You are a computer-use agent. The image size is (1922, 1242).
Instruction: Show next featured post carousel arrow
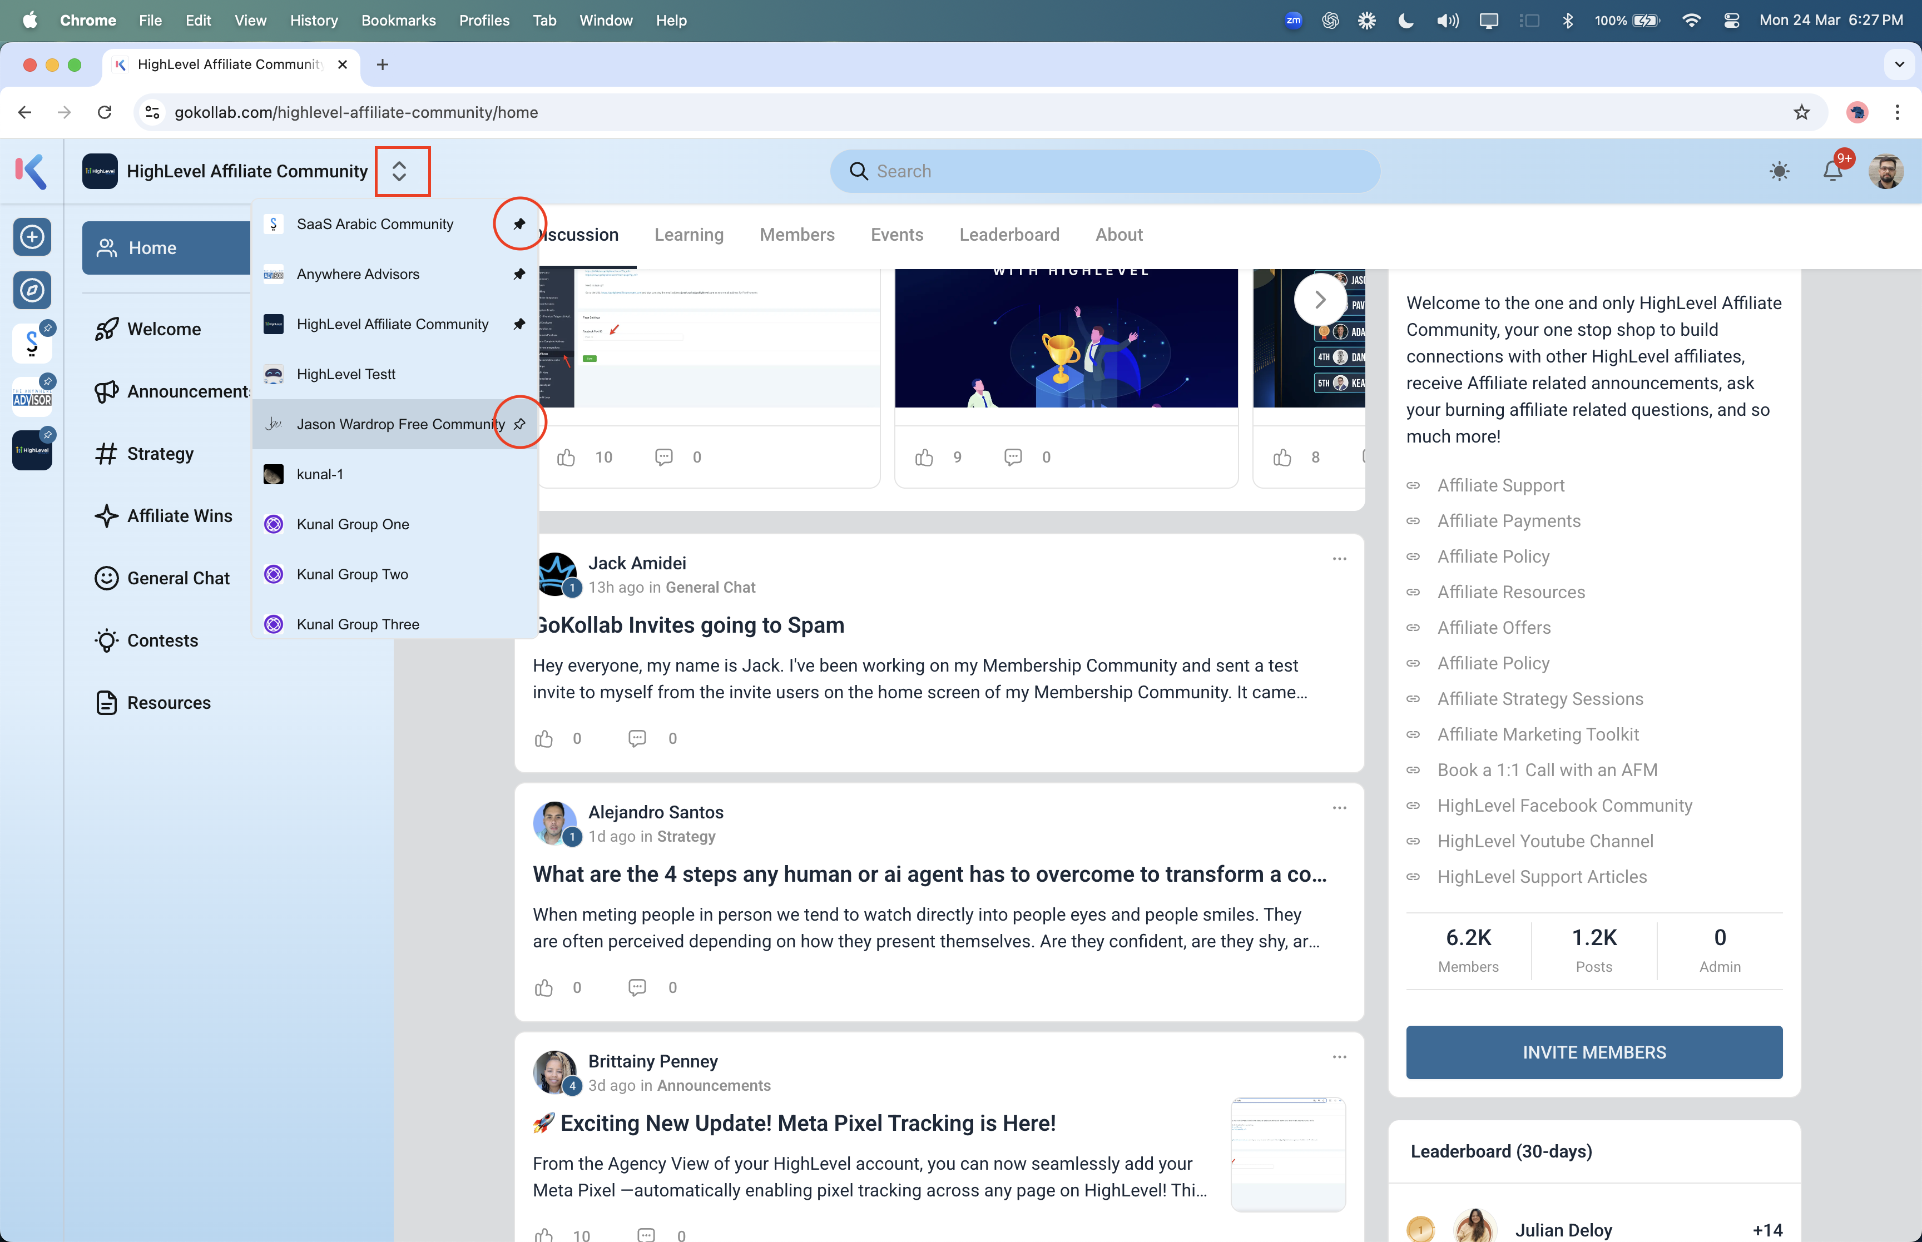click(x=1320, y=300)
